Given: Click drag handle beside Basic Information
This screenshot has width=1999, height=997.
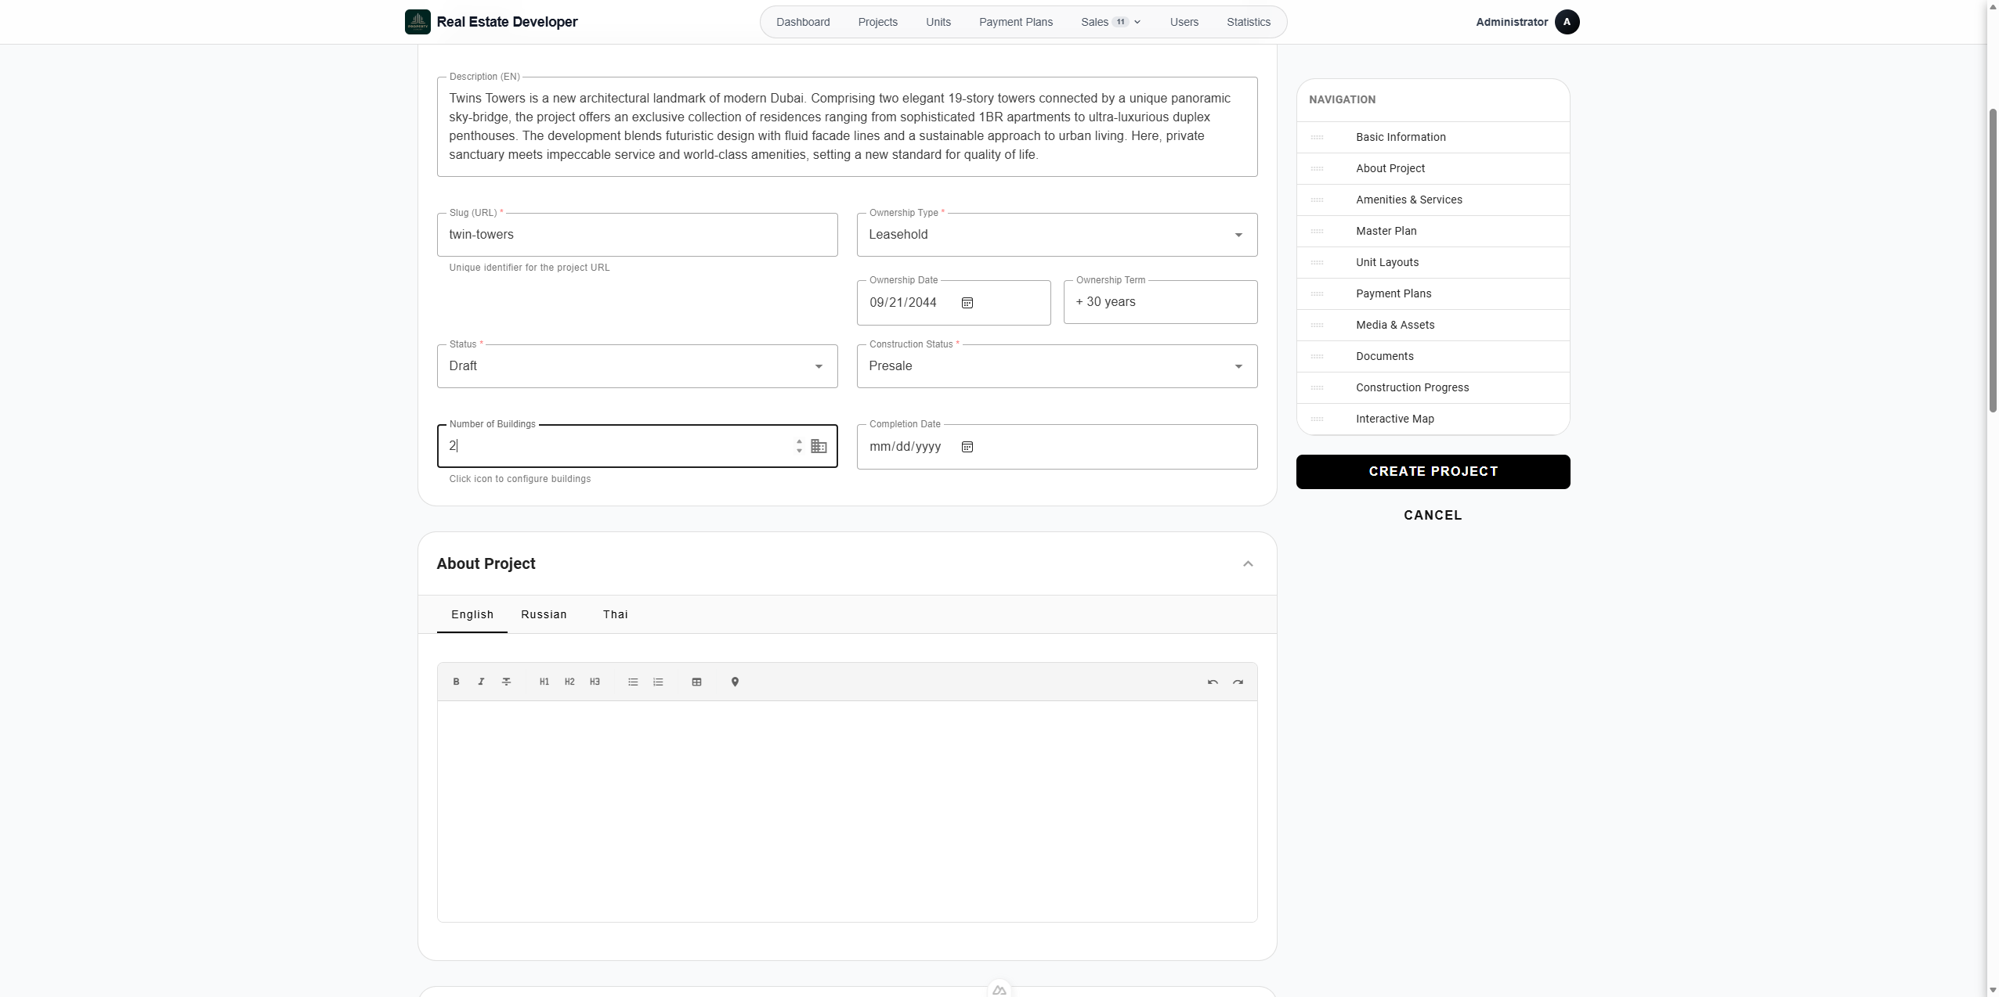Looking at the screenshot, I should [1317, 137].
